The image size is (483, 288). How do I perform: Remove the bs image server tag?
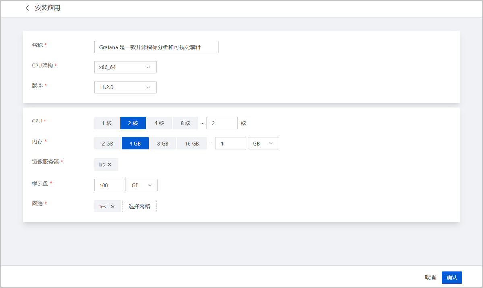click(x=109, y=165)
